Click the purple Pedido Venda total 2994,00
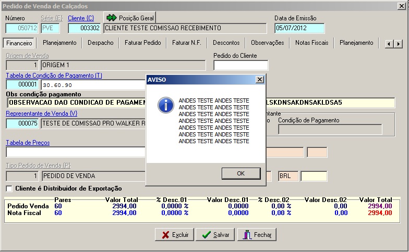 click(x=380, y=206)
